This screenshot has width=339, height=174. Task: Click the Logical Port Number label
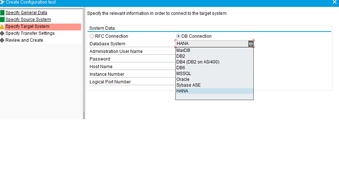tap(110, 82)
